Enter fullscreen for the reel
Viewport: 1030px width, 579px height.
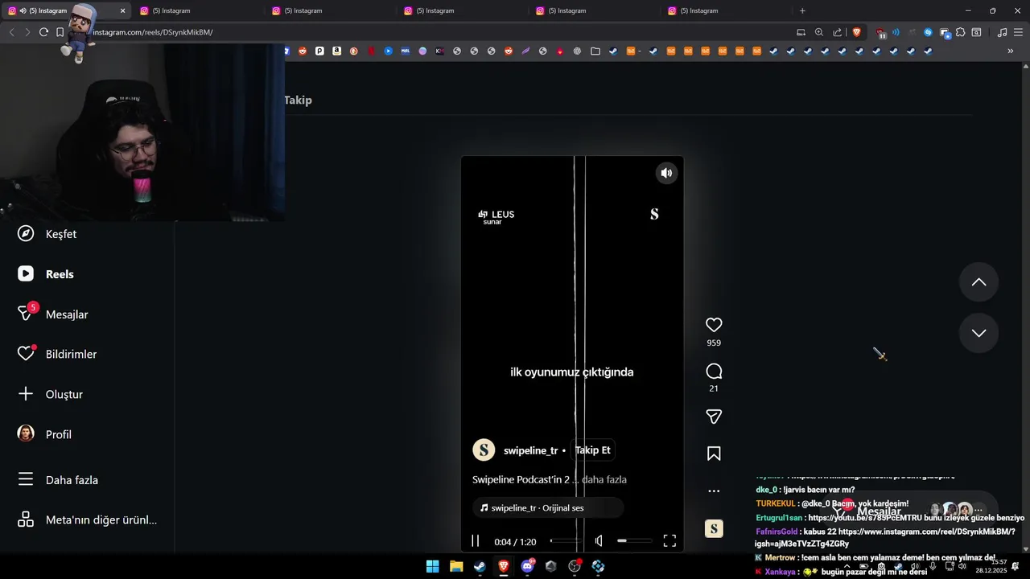(669, 541)
